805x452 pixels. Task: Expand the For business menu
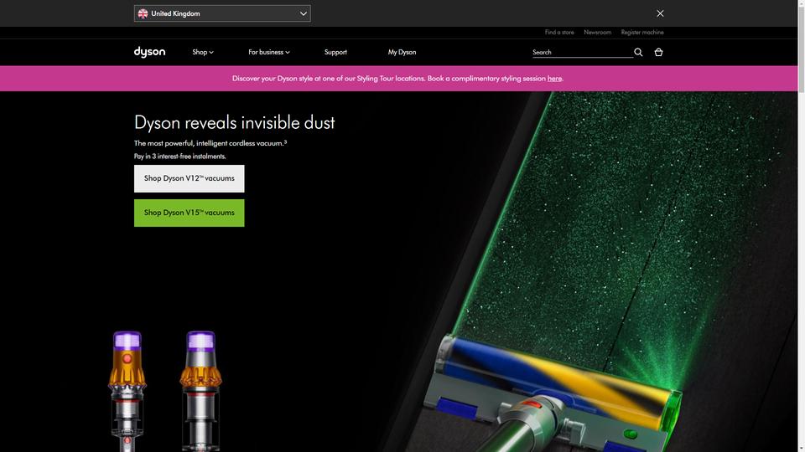(269, 52)
